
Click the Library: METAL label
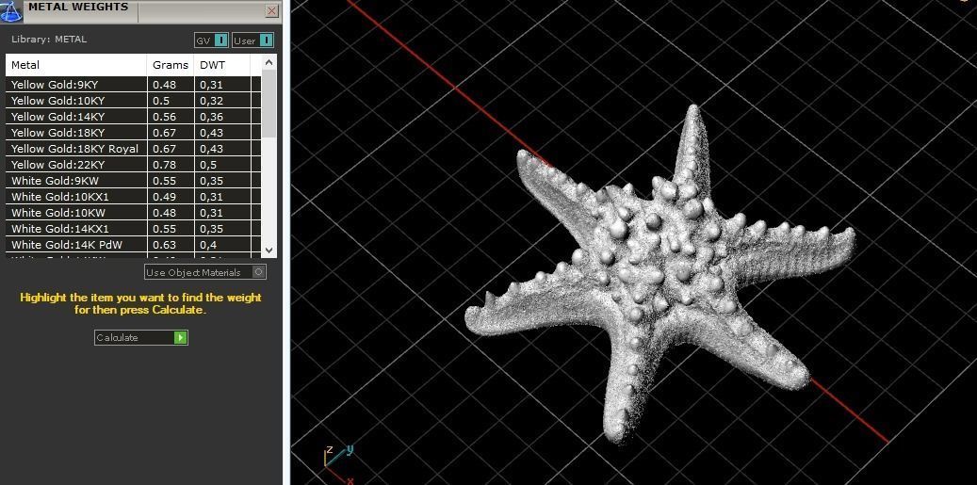click(x=49, y=39)
